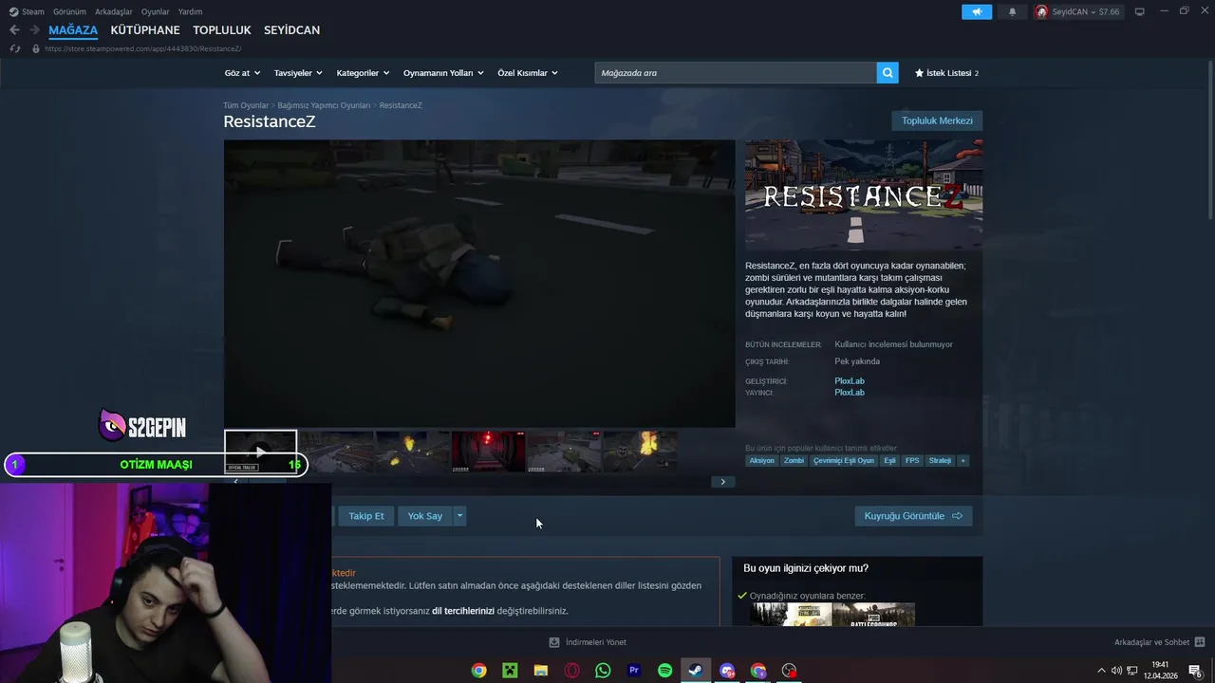Click the Topluluk Merkezi button

(x=937, y=120)
